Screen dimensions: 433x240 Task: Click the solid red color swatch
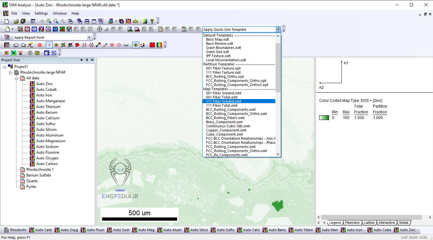152,45
